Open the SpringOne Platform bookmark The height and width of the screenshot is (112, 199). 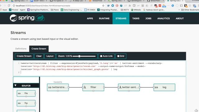tap(38, 10)
